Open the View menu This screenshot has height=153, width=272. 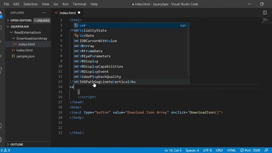[45, 4]
